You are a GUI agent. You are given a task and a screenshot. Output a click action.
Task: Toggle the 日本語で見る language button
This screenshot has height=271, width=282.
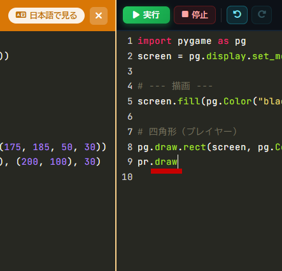(46, 15)
